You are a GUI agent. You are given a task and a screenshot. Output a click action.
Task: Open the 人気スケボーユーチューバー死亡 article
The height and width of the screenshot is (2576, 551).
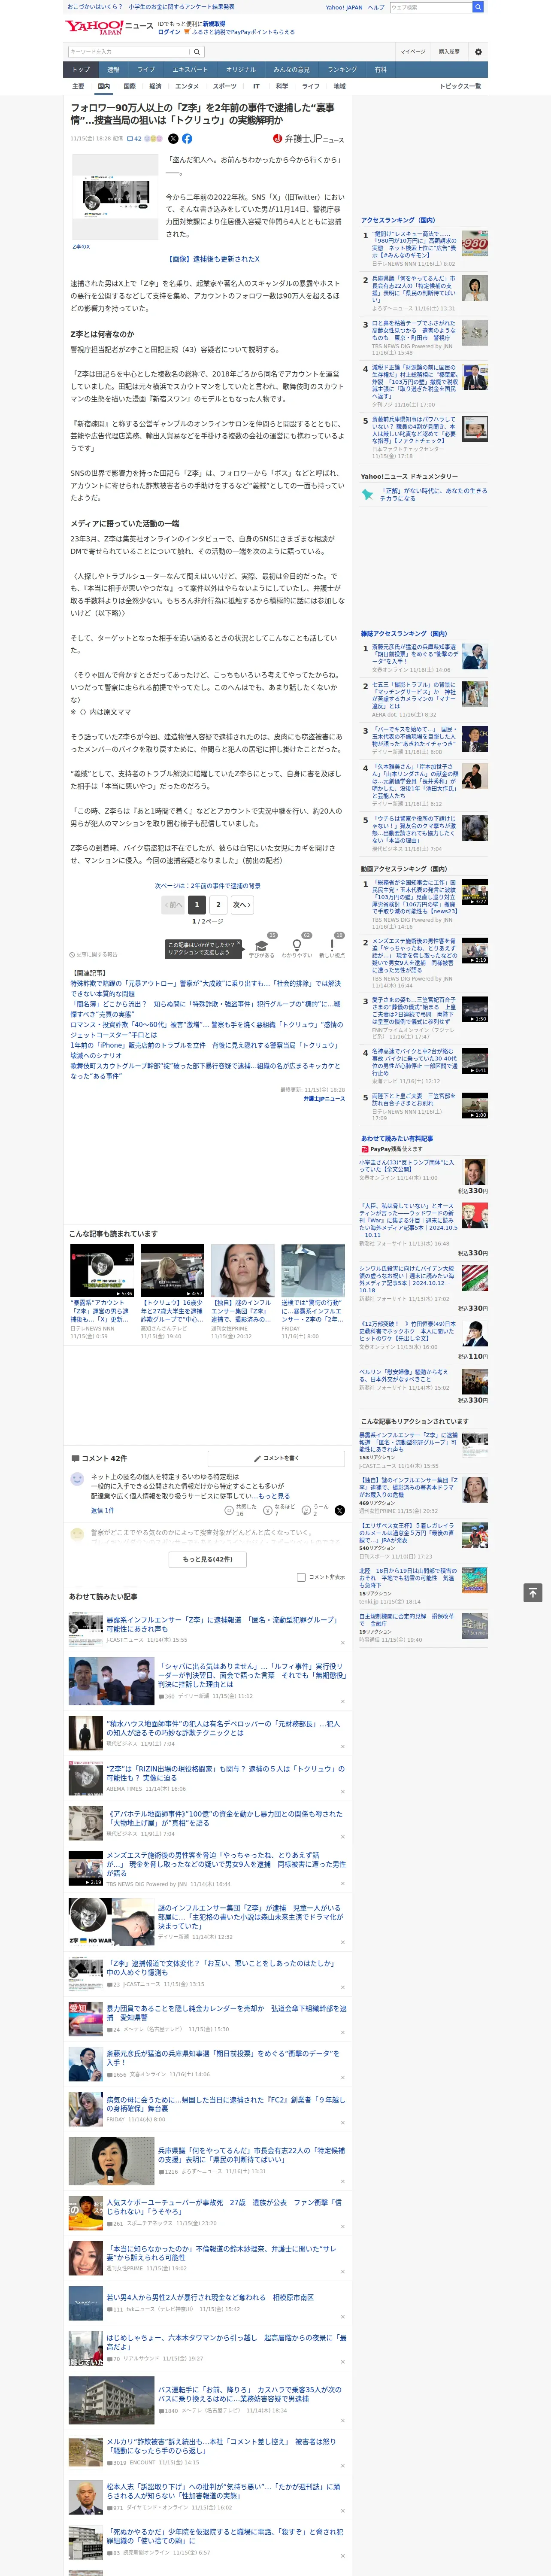point(207,2213)
